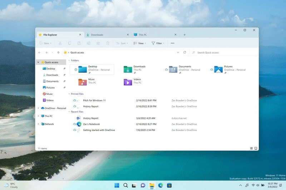Viewport: 286px width, 190px height.
Task: Go back using the left arrow
Action: point(40,52)
